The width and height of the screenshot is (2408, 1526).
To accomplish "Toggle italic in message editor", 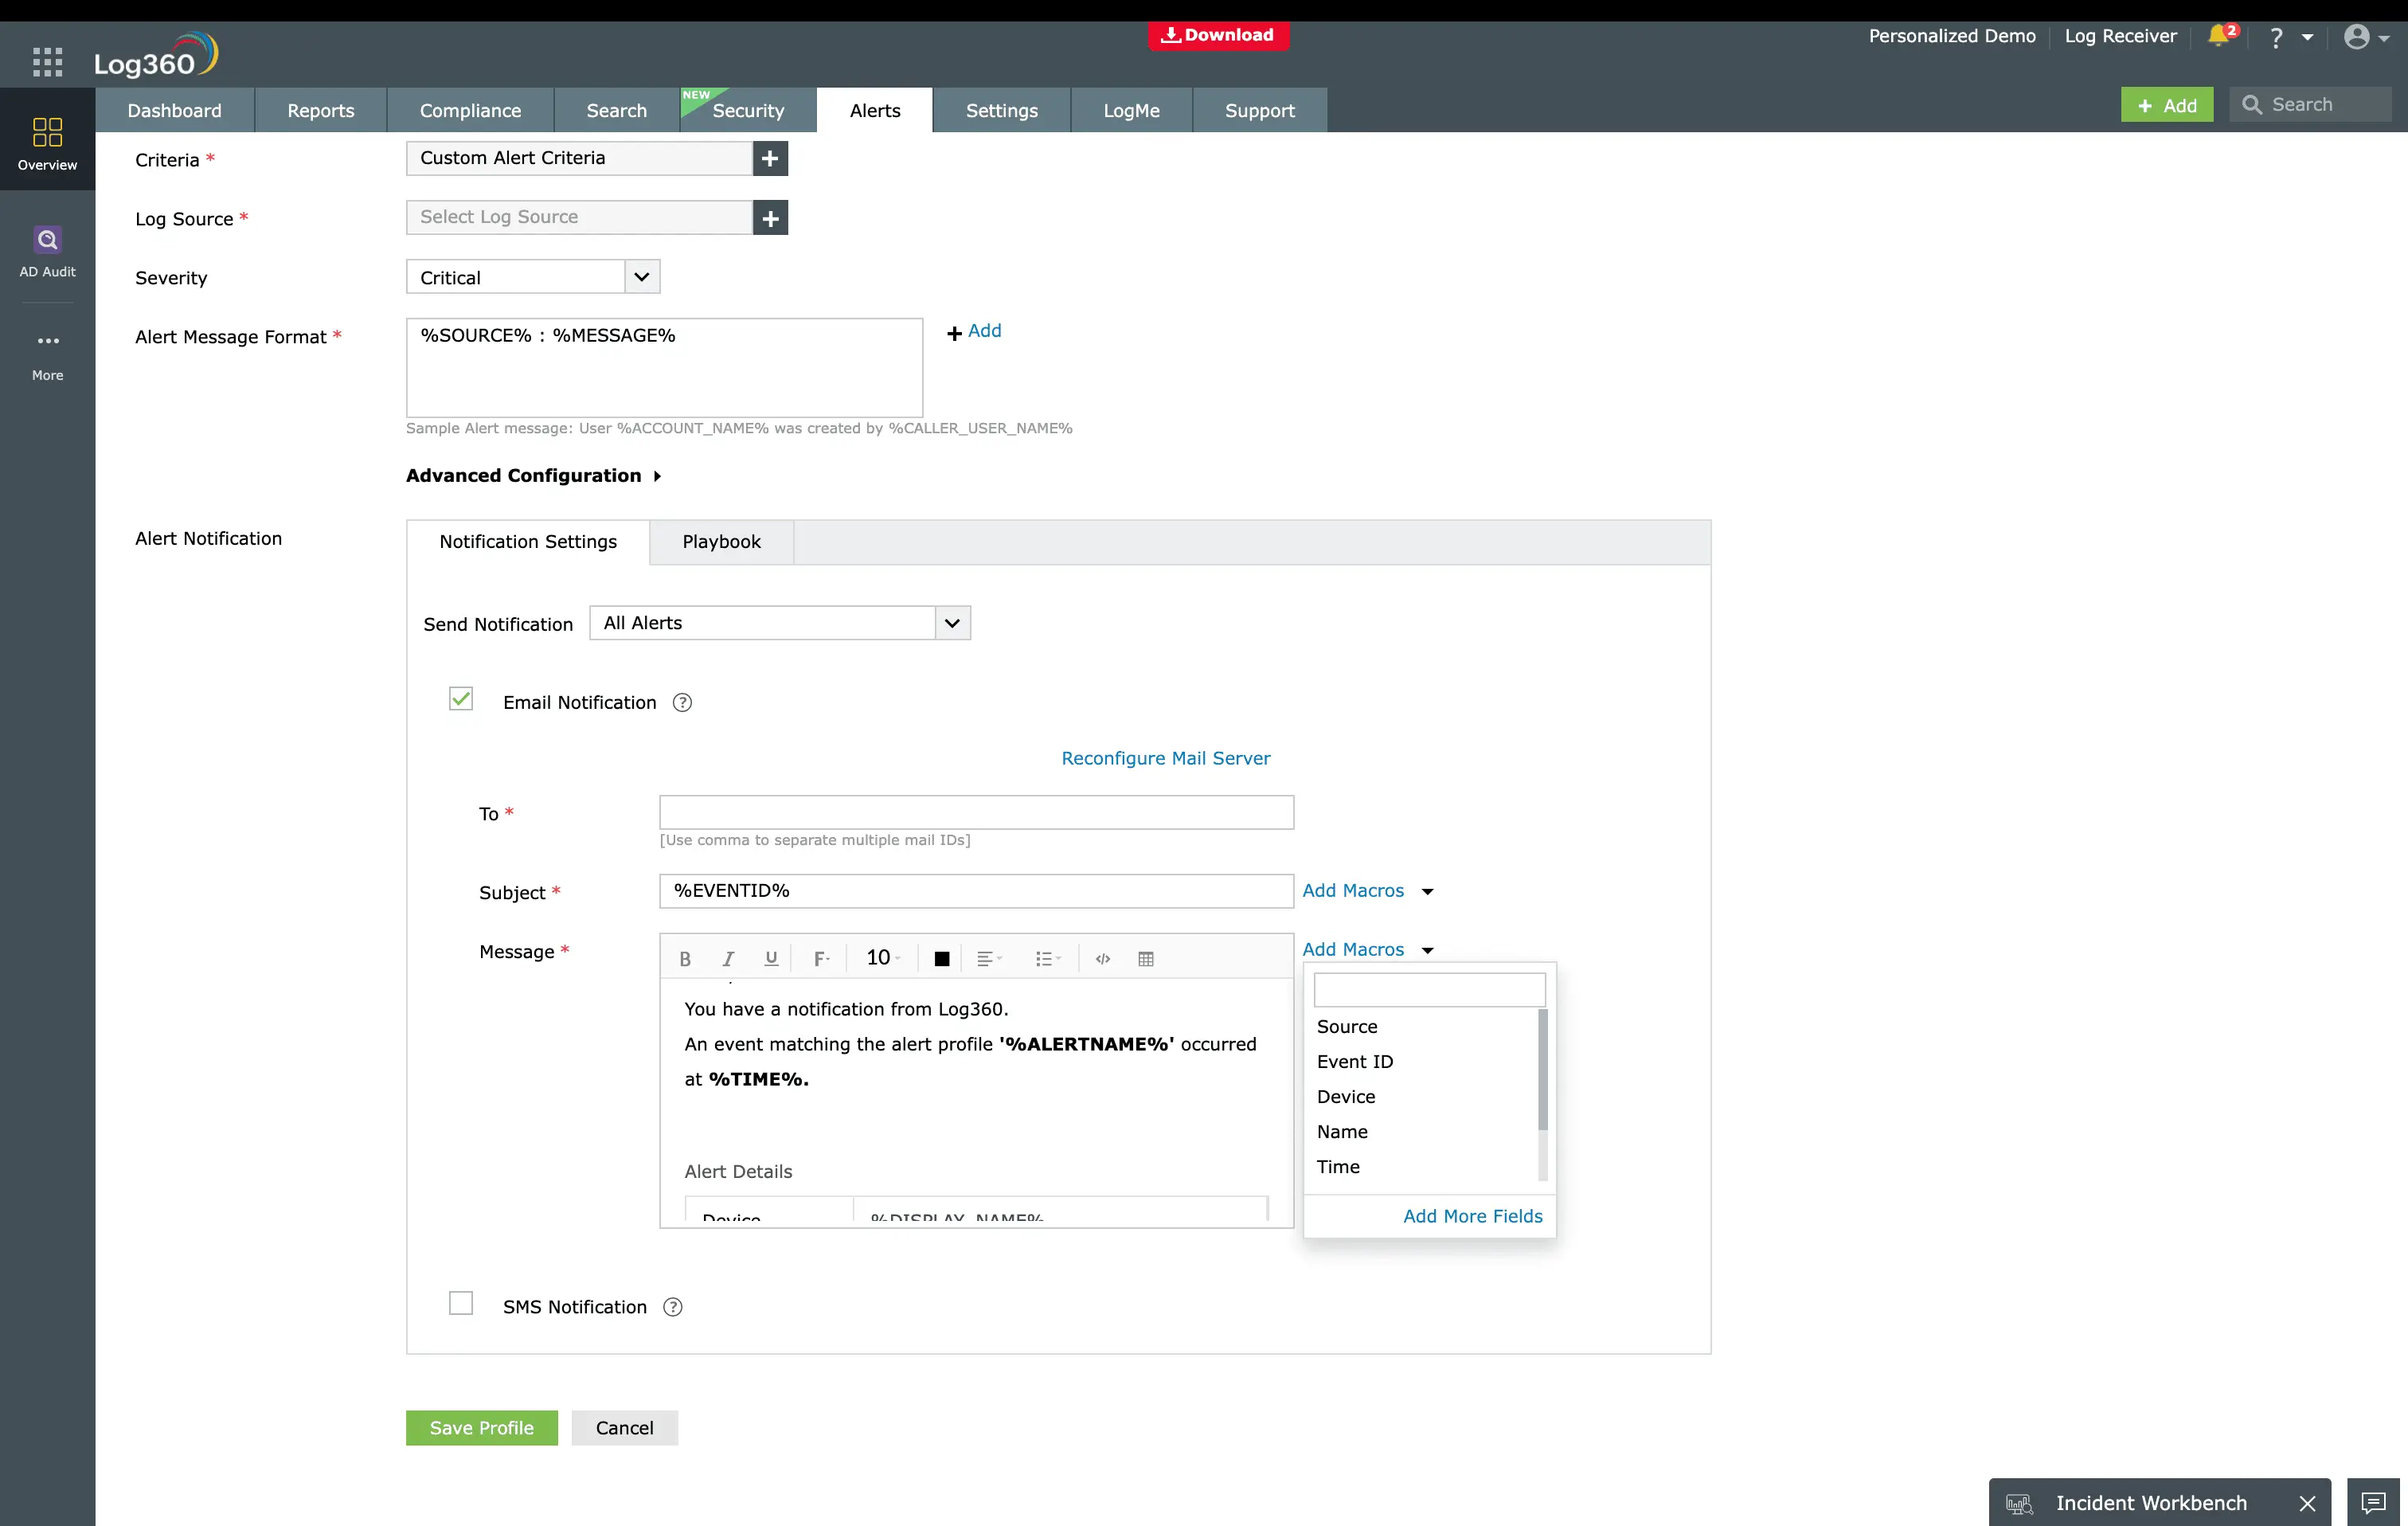I will (728, 958).
